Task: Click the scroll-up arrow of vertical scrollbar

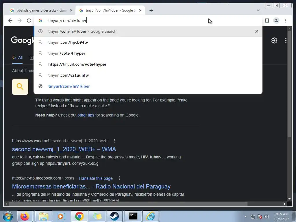Action: 289,29
